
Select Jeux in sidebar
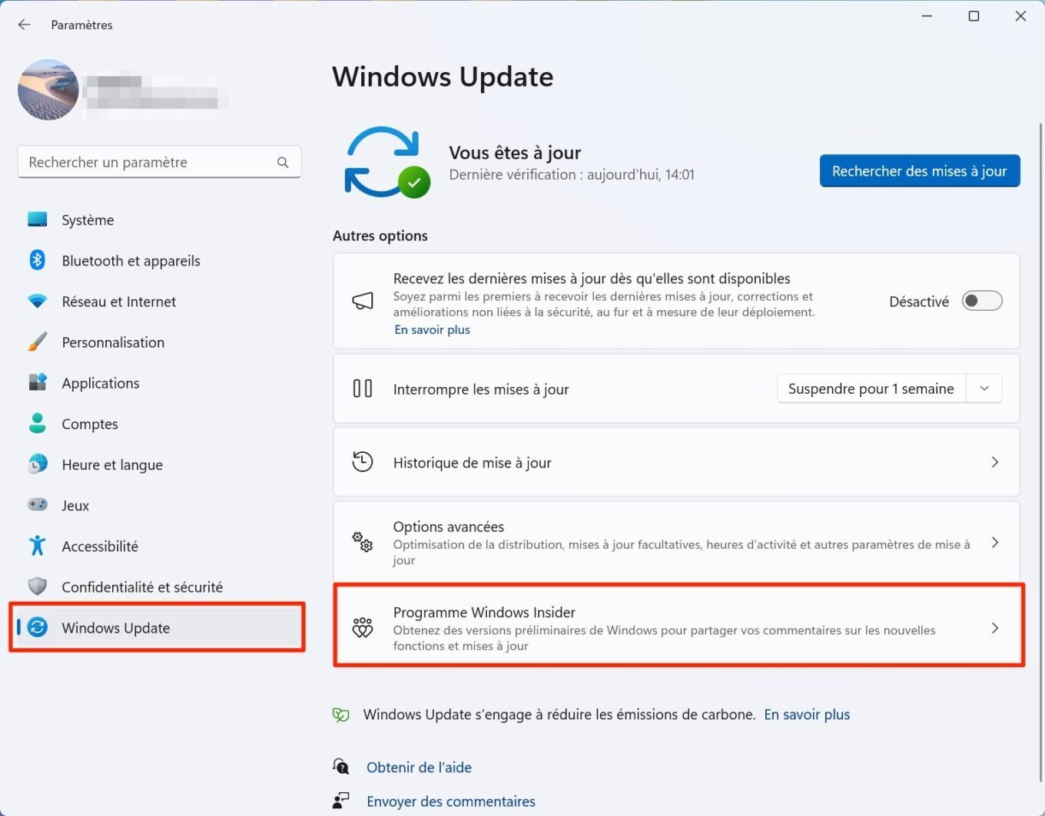(x=159, y=504)
